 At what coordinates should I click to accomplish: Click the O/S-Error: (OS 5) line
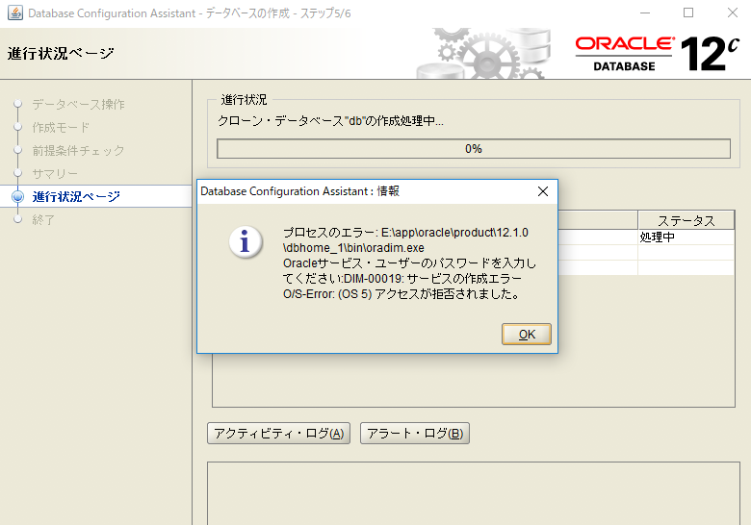[402, 293]
